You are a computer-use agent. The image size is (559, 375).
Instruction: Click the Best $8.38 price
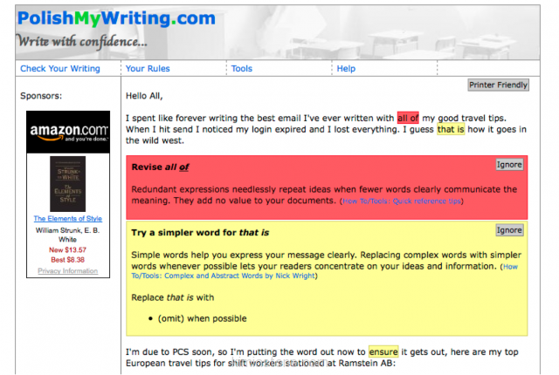pos(67,260)
